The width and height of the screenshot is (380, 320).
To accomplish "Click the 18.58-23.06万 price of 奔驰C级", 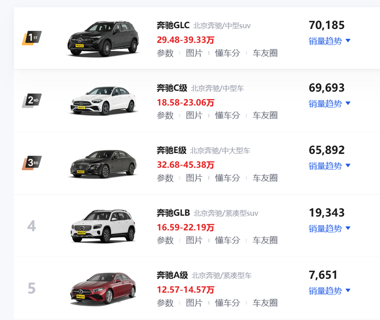I will coord(185,102).
